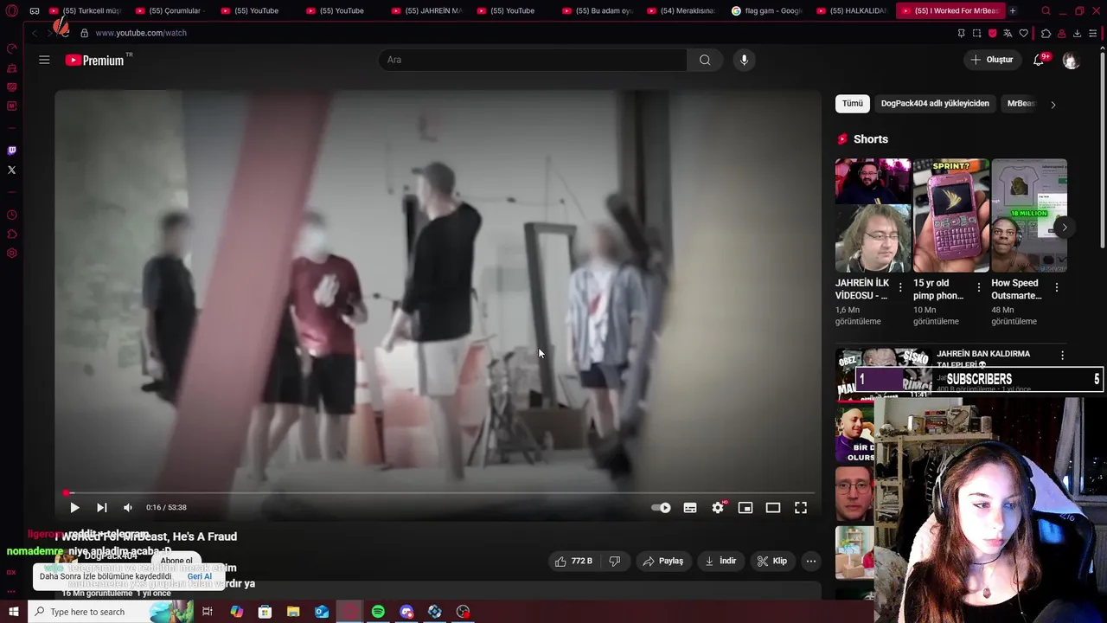Select DogPack404 adlı yükleyiciden chip
This screenshot has height=623, width=1107.
(935, 103)
